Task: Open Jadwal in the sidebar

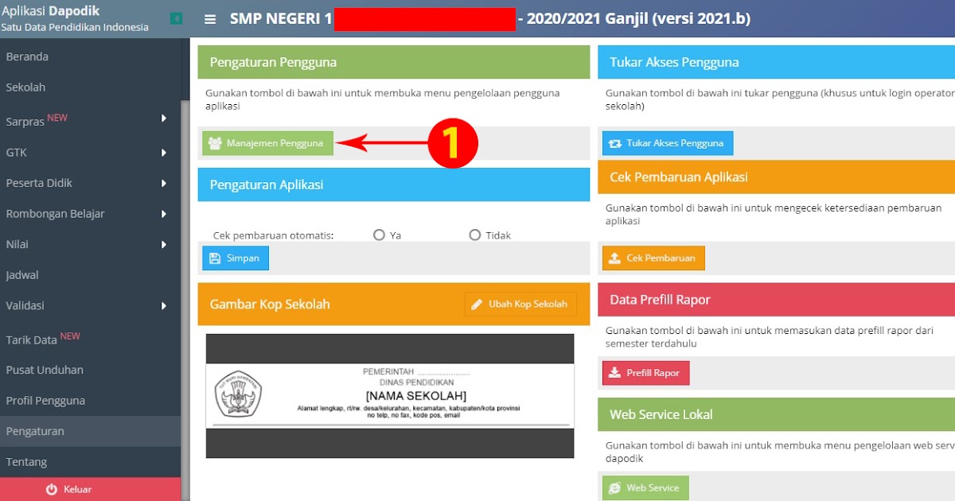Action: (90, 275)
